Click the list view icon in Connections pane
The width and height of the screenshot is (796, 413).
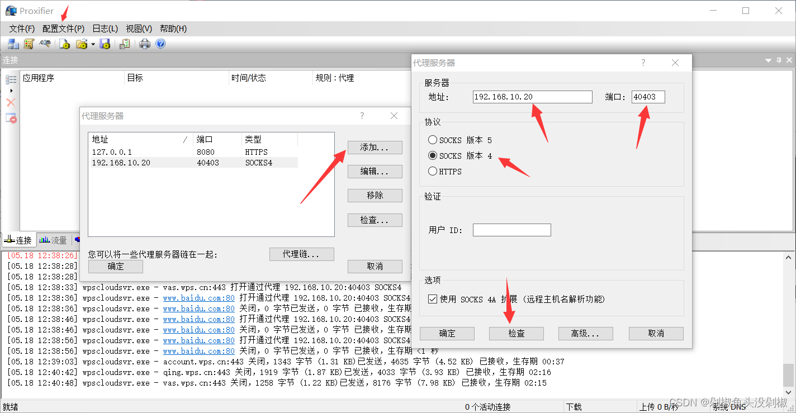click(11, 79)
